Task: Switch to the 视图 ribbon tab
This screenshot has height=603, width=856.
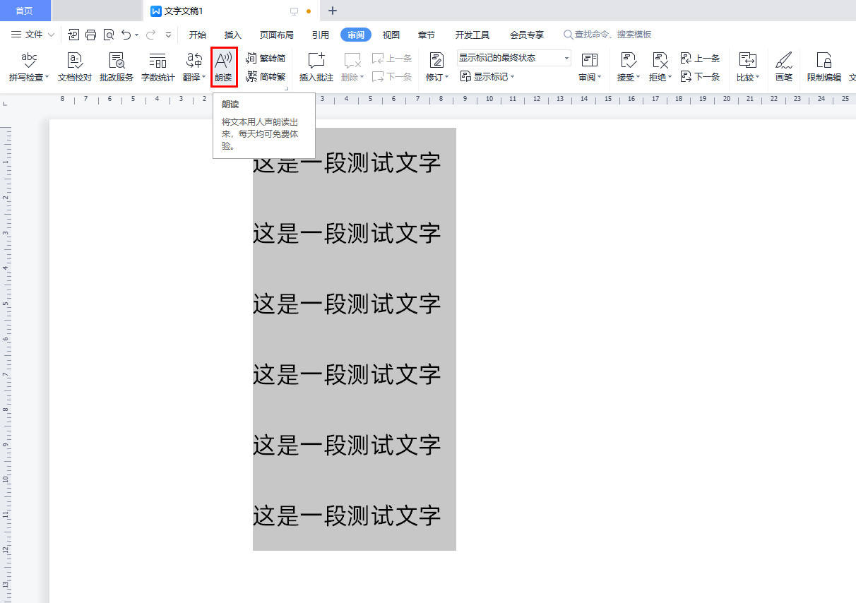Action: click(x=391, y=35)
